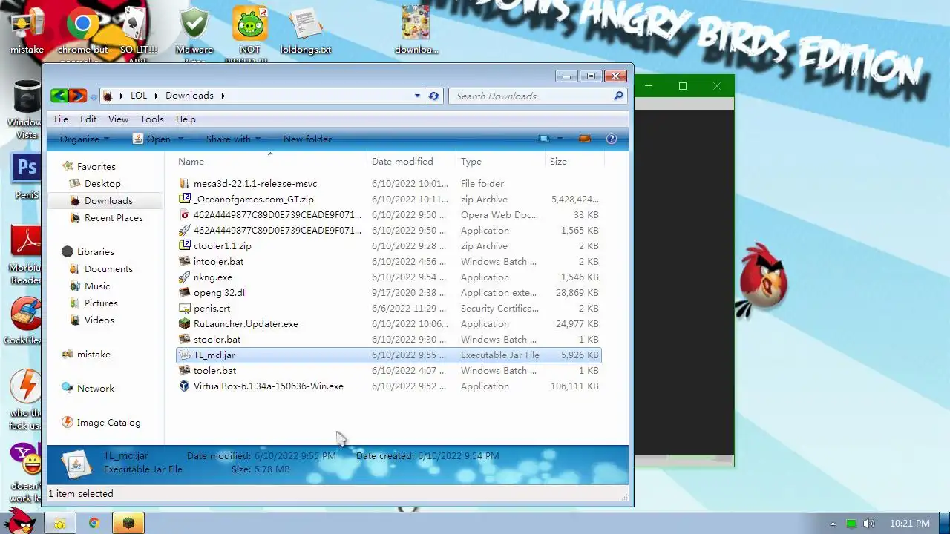This screenshot has width=950, height=534.
Task: Expand arrow after Downloads in address bar
Action: click(222, 96)
